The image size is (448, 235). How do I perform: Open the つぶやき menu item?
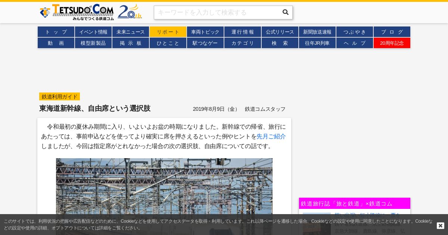355,32
